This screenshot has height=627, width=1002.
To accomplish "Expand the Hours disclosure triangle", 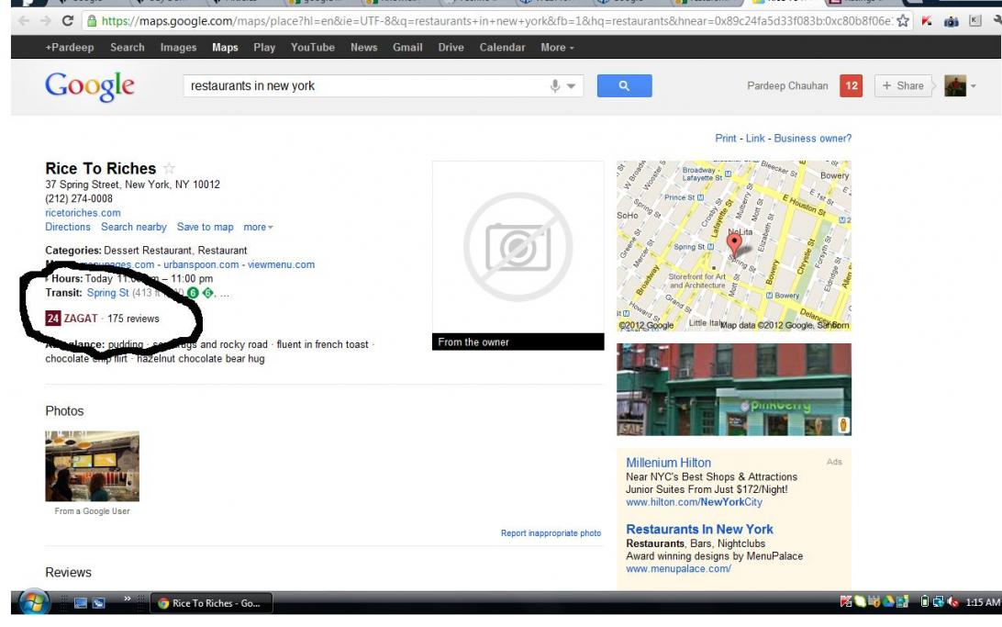I will point(48,279).
